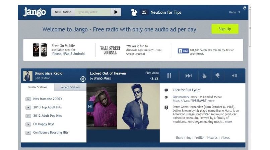Viewport: 270px width, 150px height.
Task: Click the NeuCoin squirrel icon
Action: (134, 12)
